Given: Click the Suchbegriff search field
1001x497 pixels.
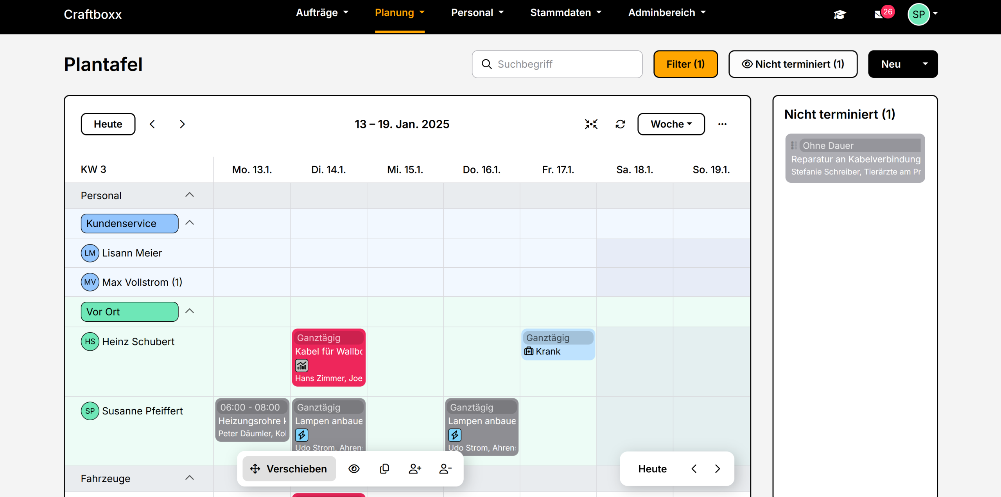Looking at the screenshot, I should (563, 64).
